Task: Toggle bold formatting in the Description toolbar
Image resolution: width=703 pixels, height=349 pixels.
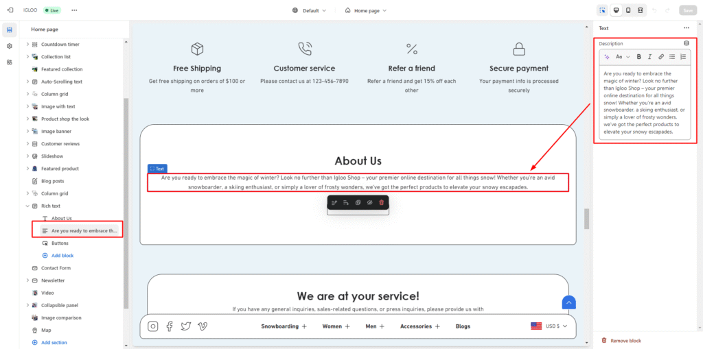Action: pyautogui.click(x=638, y=57)
